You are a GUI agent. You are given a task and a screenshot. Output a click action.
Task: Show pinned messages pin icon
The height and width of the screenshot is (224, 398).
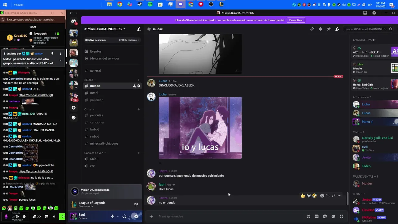(x=329, y=29)
